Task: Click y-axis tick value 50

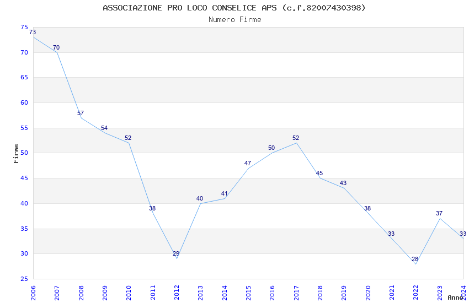Action: click(24, 153)
